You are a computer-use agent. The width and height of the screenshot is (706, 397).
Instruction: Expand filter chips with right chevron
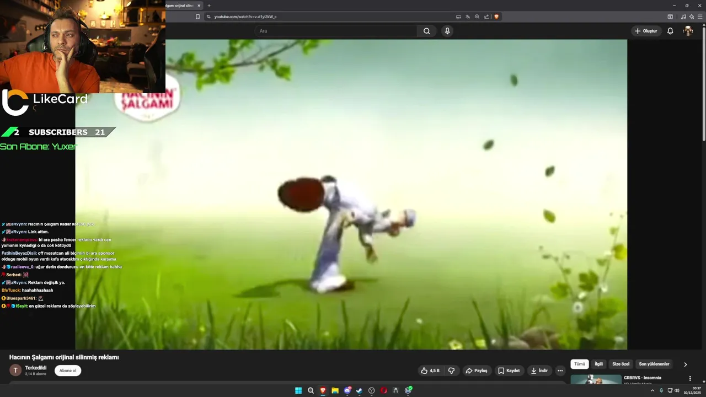(x=686, y=364)
